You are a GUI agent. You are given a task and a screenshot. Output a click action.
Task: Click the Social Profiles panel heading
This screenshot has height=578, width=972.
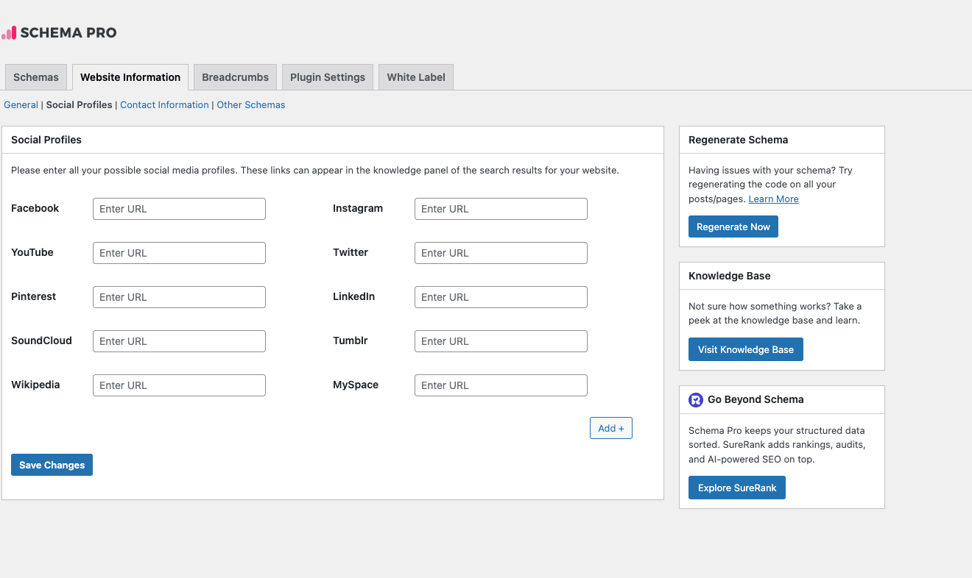[x=46, y=140]
